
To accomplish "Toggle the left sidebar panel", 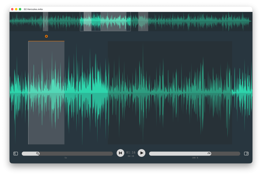I will coord(16,153).
